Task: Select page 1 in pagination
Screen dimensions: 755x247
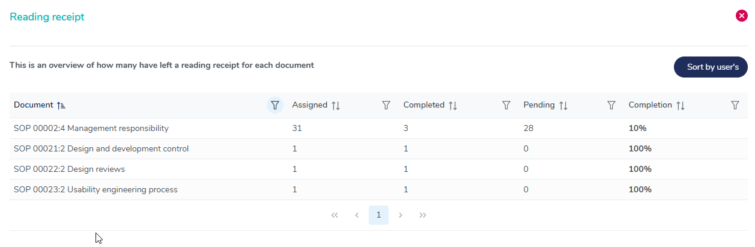Action: pos(378,215)
